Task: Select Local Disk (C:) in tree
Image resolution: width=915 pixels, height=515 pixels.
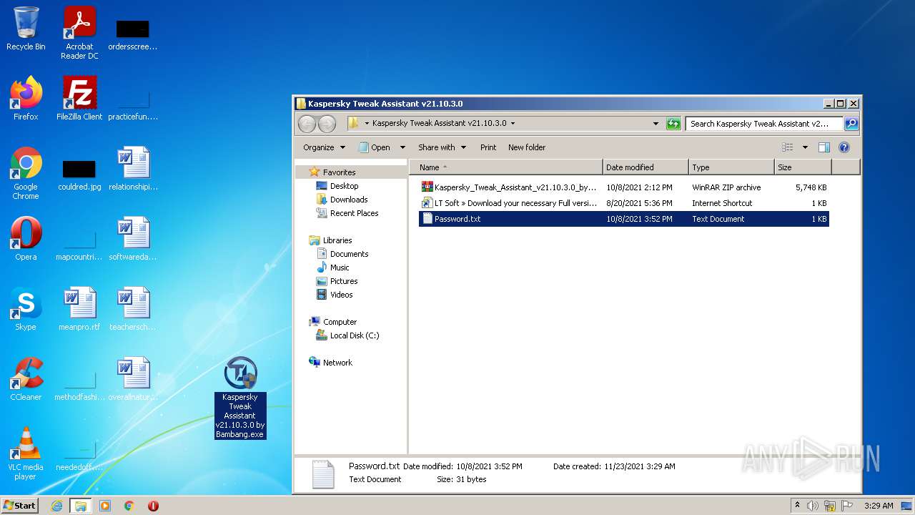Action: click(347, 335)
